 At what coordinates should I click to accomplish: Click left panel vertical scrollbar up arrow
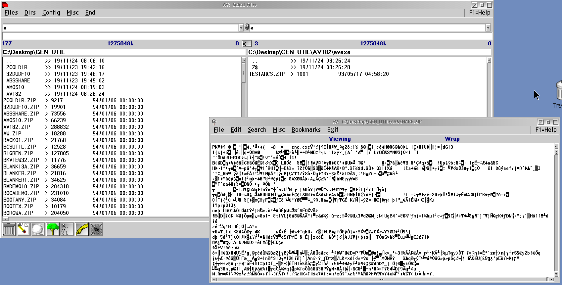coord(244,60)
